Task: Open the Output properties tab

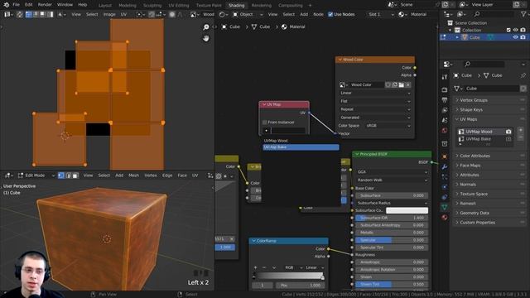Action: [445, 100]
